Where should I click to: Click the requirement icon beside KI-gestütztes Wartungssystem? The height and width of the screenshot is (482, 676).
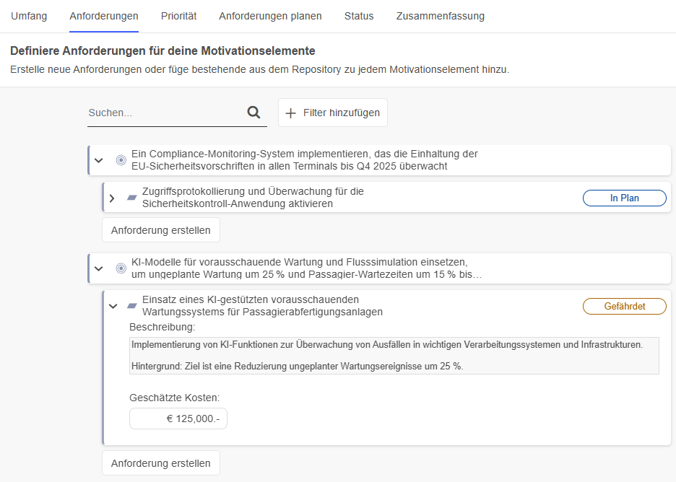pyautogui.click(x=131, y=306)
